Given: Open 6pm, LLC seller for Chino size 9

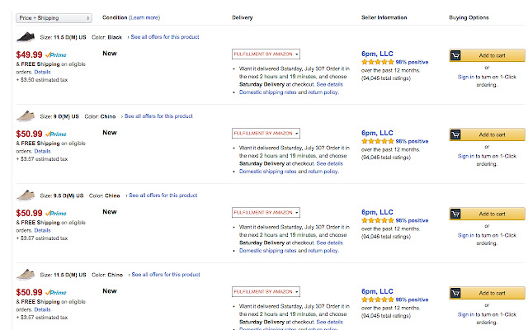Looking at the screenshot, I should tap(377, 133).
